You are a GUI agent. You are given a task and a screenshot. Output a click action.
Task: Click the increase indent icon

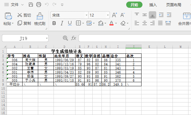point(169,15)
